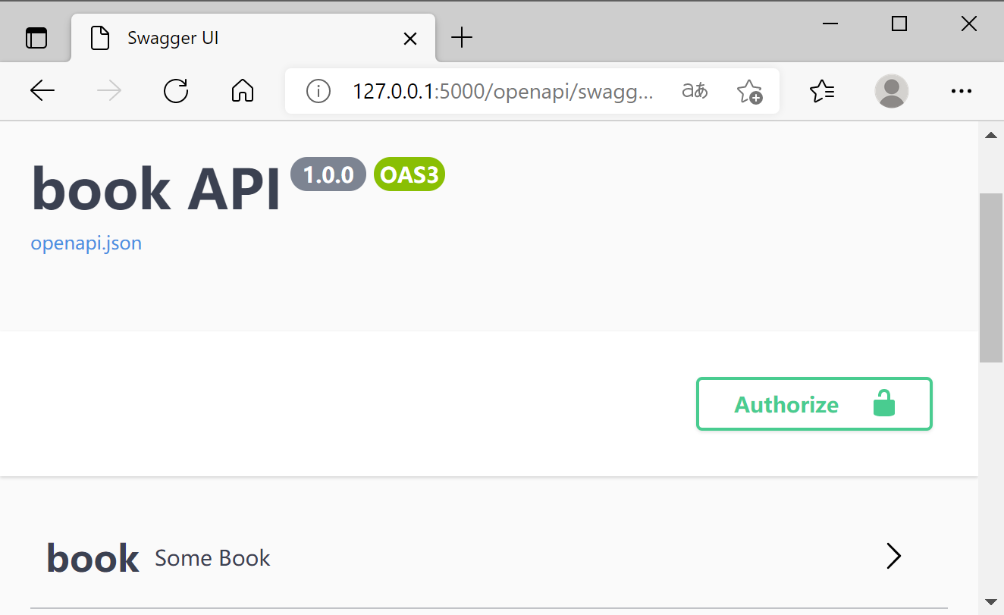
Task: Go back to the previous page
Action: 42,92
